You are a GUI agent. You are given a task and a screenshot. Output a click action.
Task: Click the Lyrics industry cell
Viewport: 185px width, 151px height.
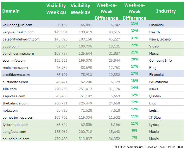(x=154, y=125)
